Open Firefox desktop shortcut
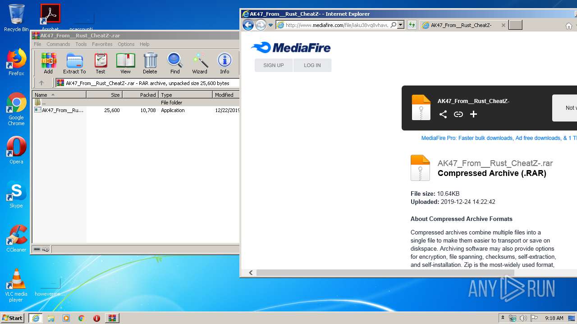The height and width of the screenshot is (324, 577). pos(16,63)
